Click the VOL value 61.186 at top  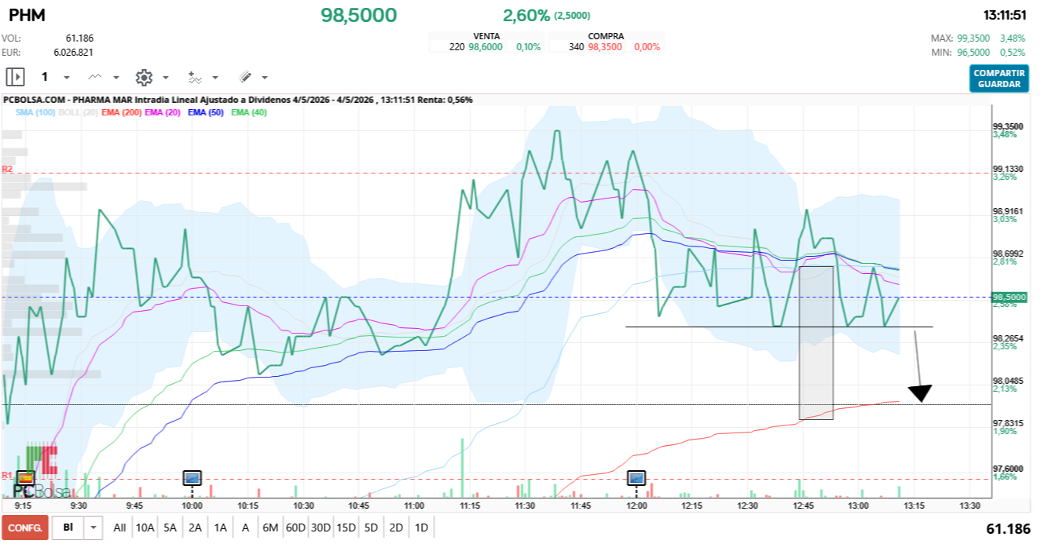[x=79, y=38]
